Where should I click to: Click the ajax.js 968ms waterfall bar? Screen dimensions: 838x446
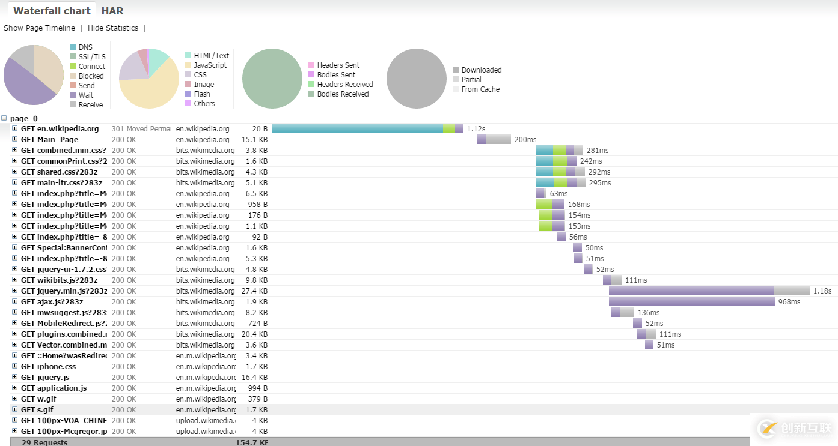[691, 301]
